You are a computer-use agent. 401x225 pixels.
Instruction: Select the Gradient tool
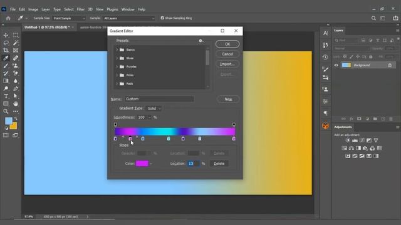point(6,81)
